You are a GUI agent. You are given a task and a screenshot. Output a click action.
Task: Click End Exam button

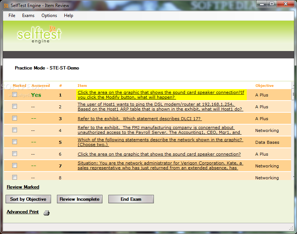131,199
